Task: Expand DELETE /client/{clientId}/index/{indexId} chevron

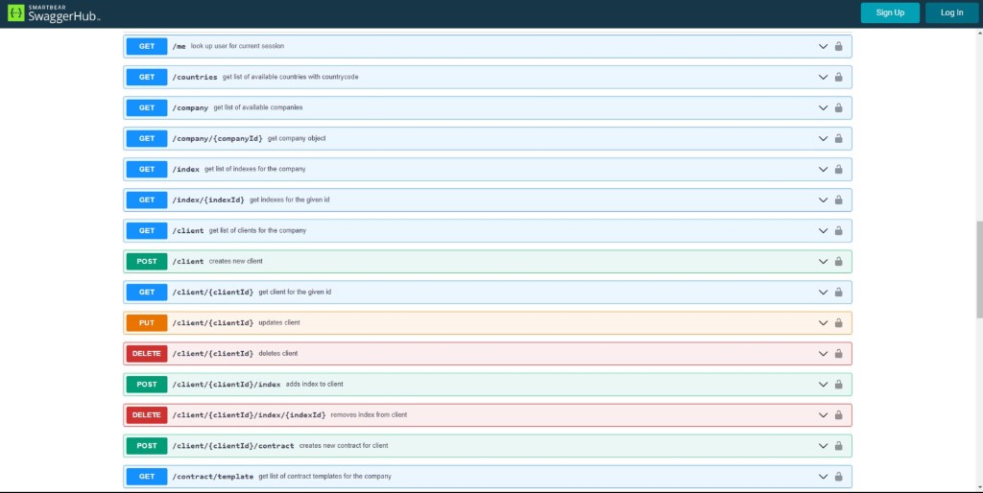Action: 823,414
